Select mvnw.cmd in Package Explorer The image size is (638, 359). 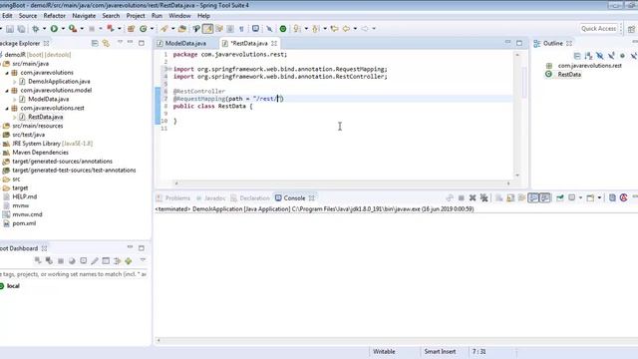(x=27, y=214)
